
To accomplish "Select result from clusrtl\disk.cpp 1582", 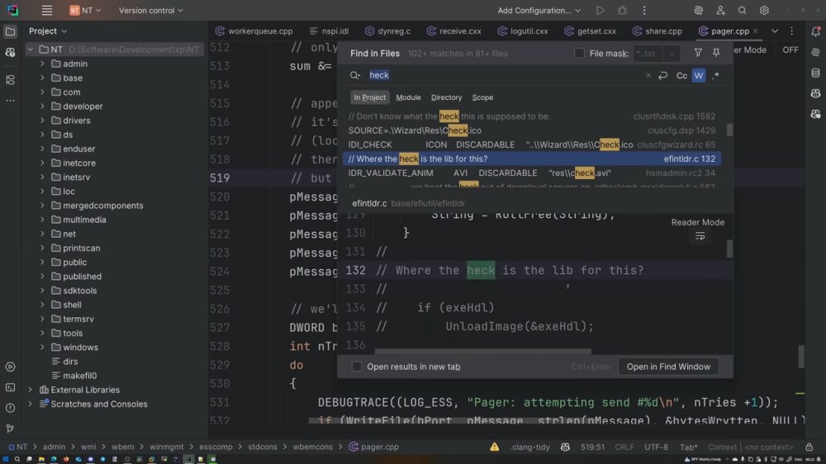I will [x=531, y=116].
